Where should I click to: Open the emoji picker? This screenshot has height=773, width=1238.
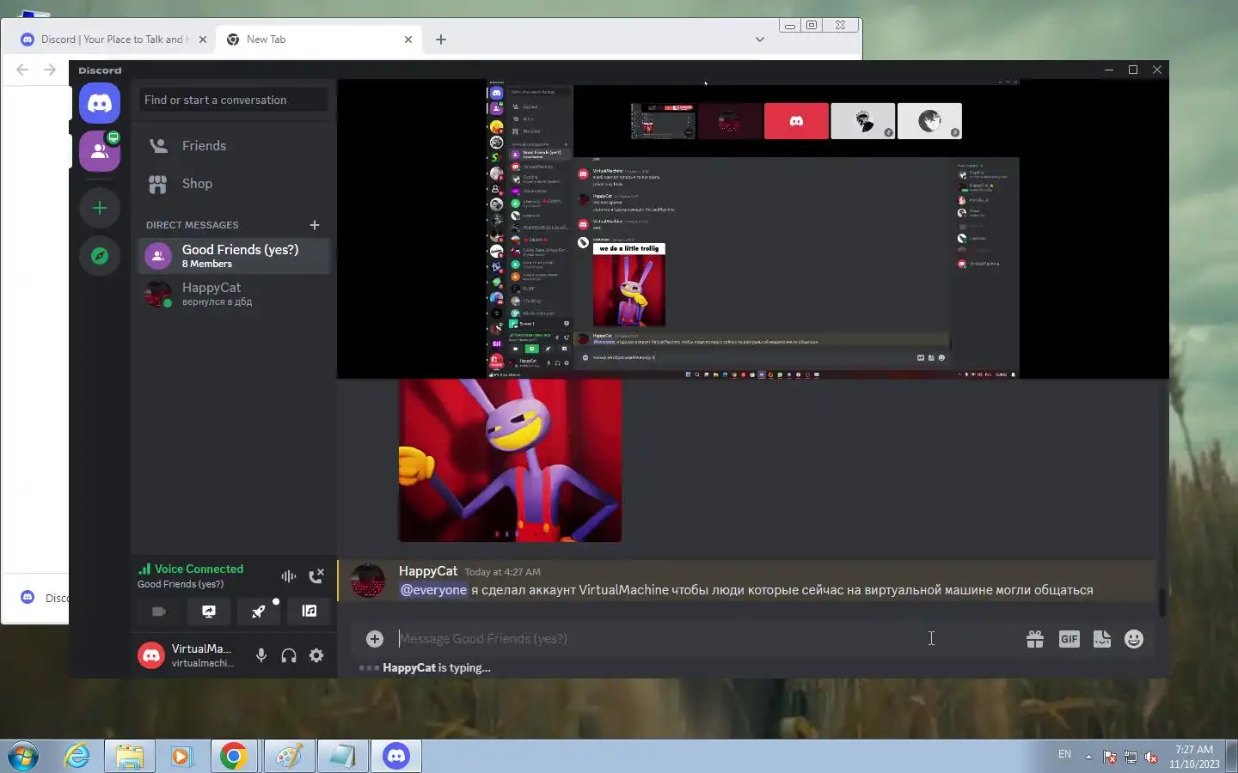[1134, 639]
